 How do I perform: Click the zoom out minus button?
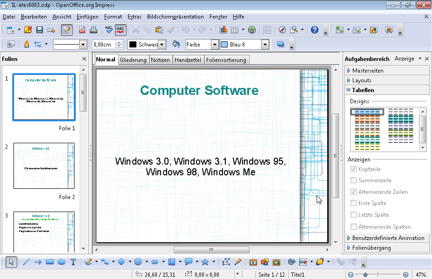click(x=351, y=275)
